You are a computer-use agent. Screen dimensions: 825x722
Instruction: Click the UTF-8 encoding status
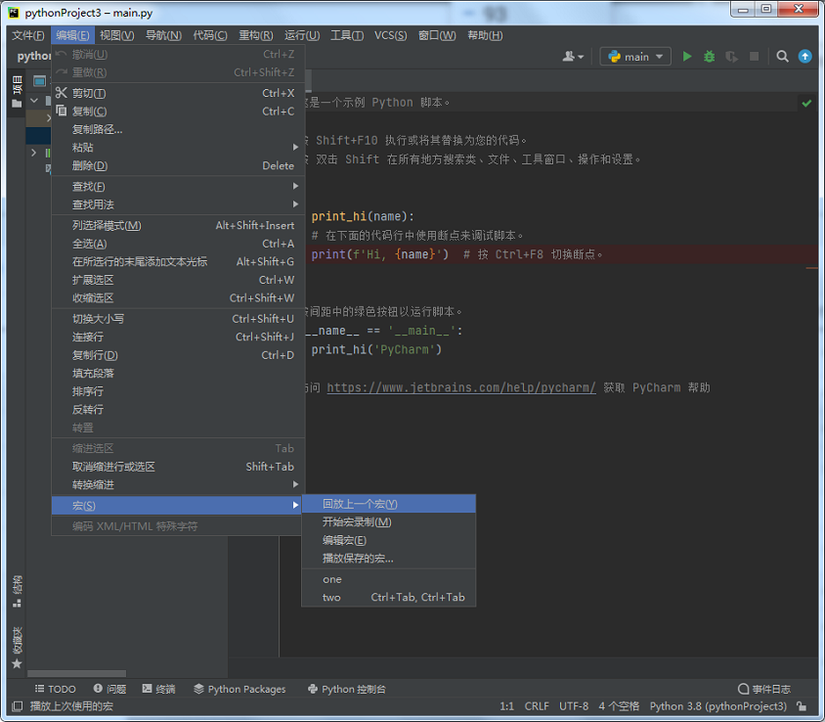tap(574, 706)
